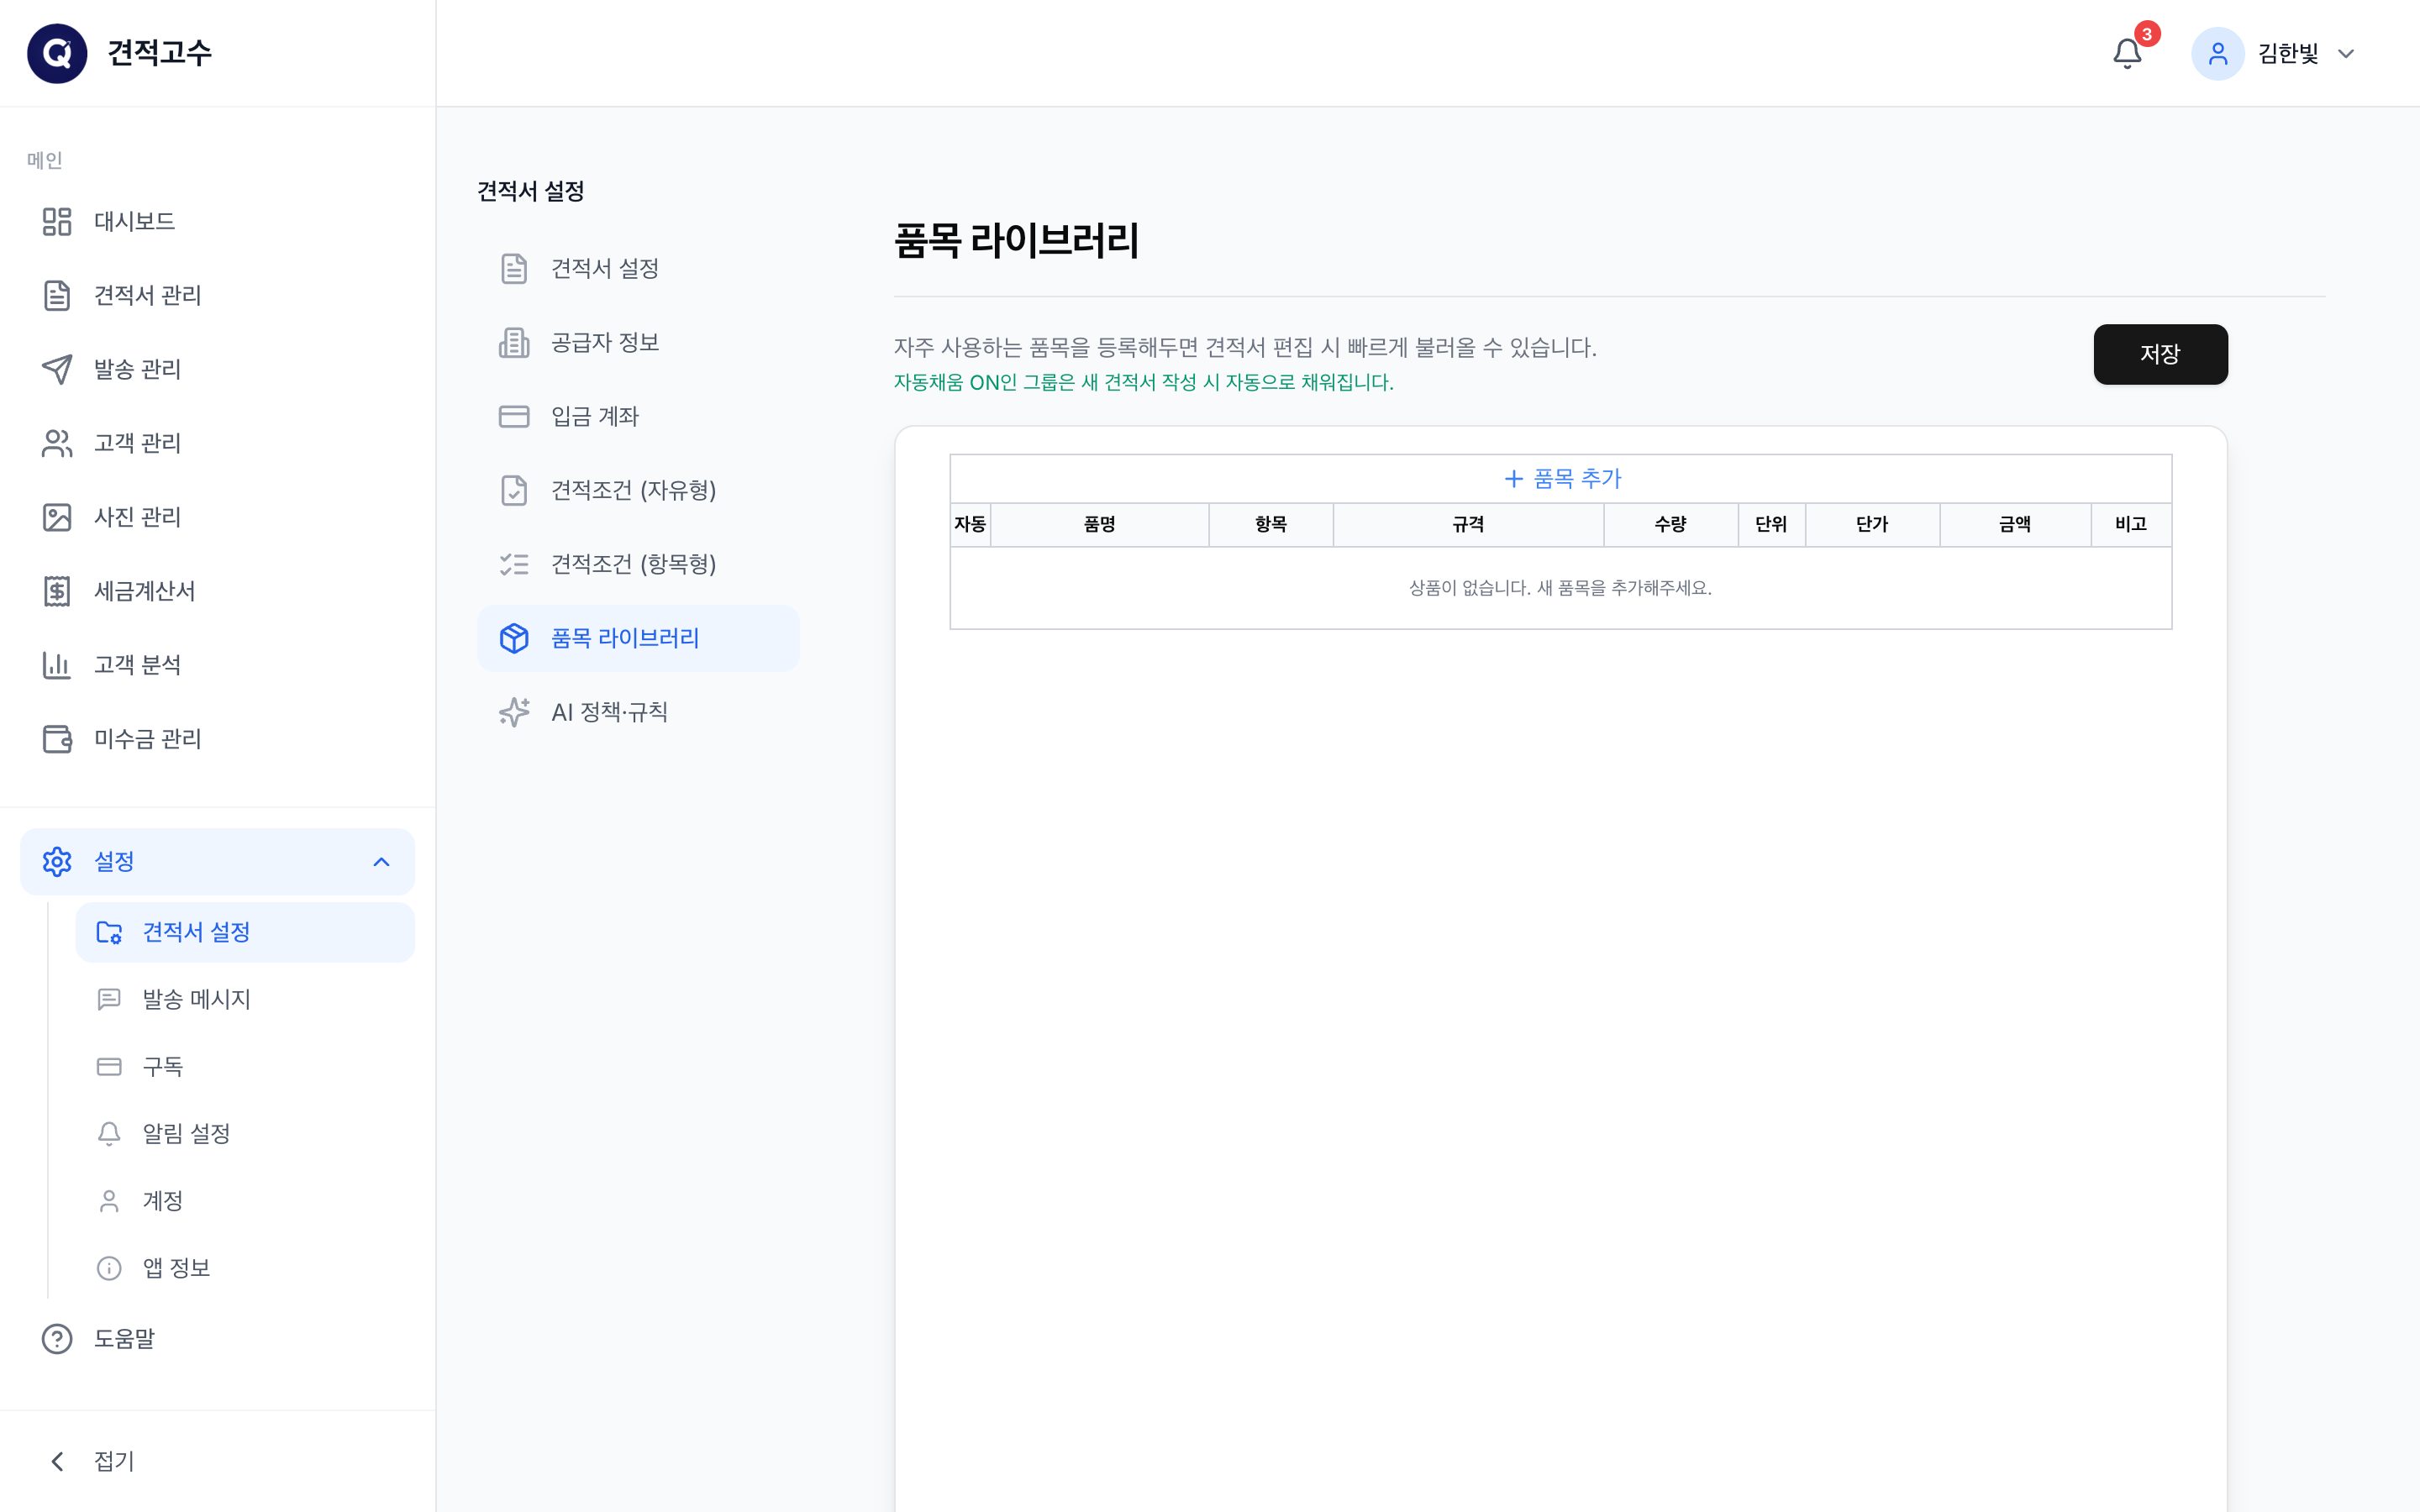The width and height of the screenshot is (2420, 1512).
Task: Go to 구독 settings item
Action: [x=245, y=1066]
